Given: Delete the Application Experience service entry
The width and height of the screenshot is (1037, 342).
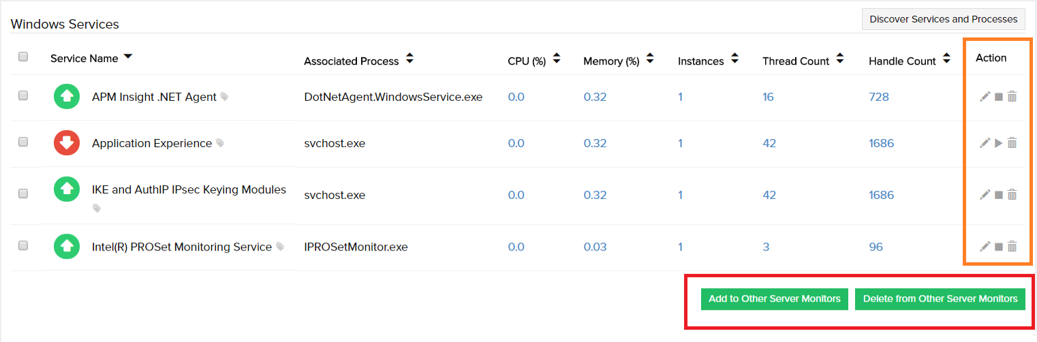Looking at the screenshot, I should (1012, 143).
